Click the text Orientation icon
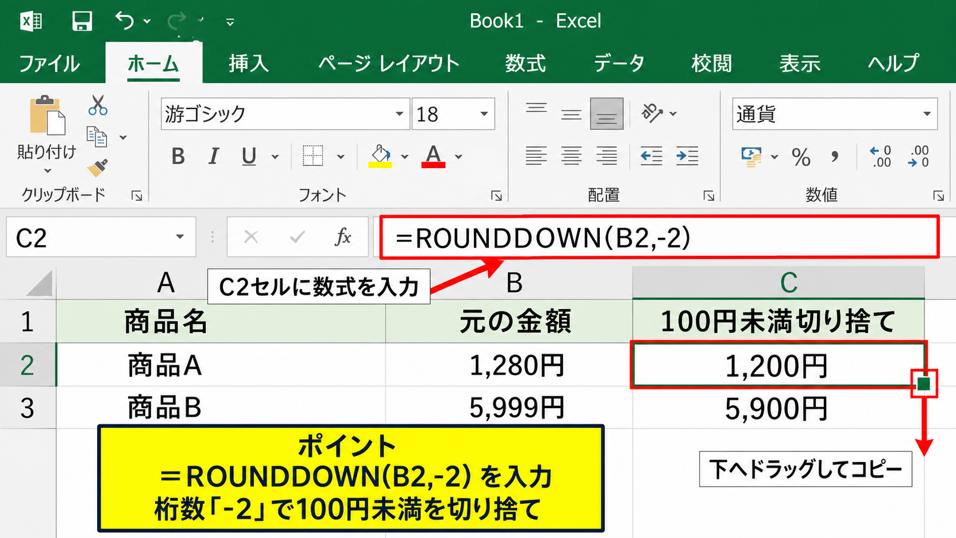This screenshot has height=538, width=956. coord(652,113)
